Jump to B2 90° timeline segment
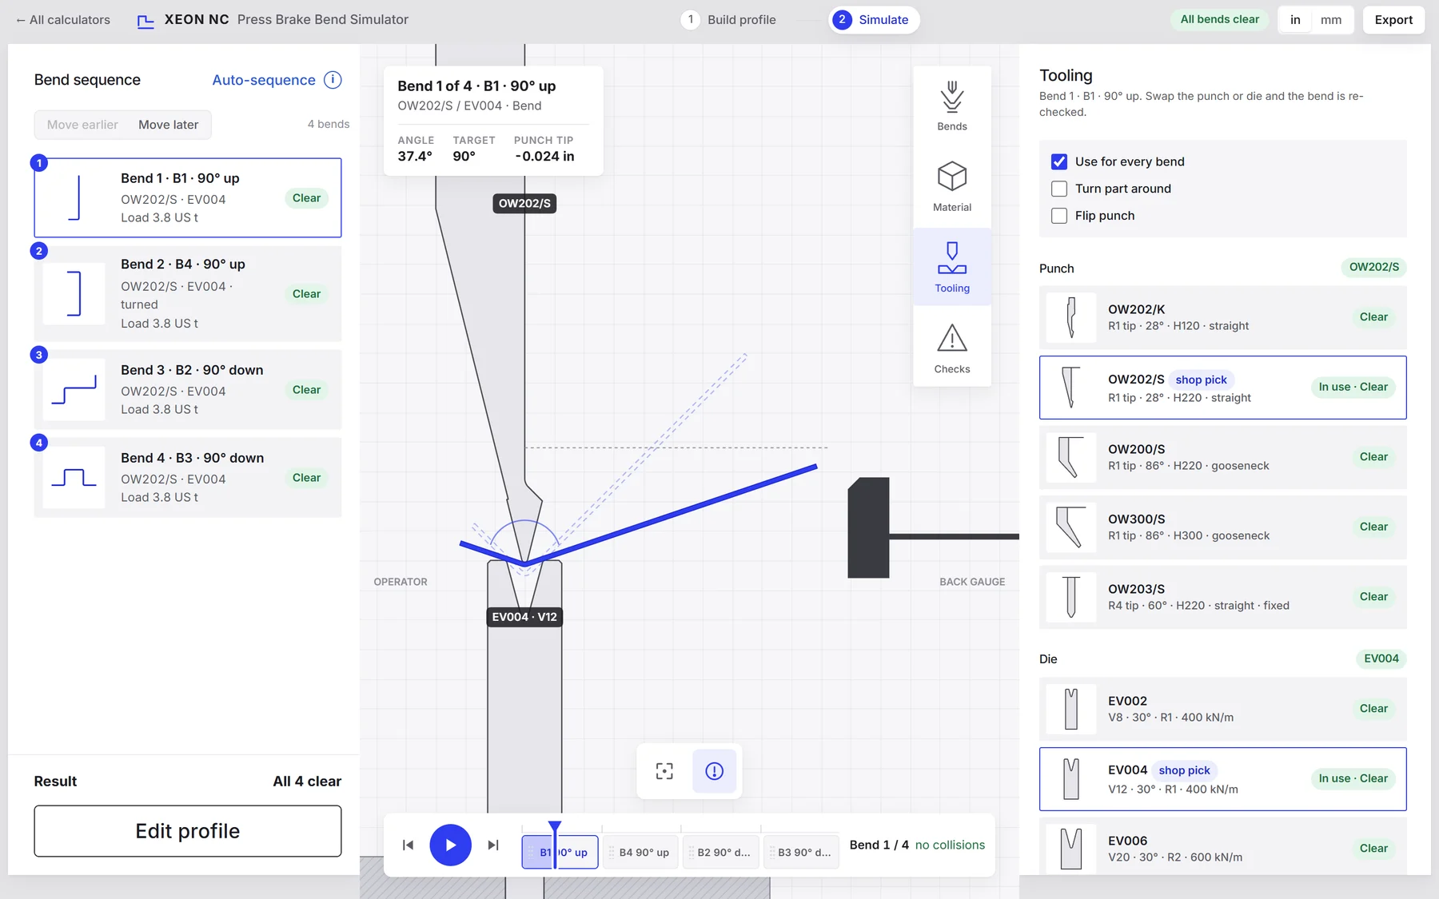 720,853
